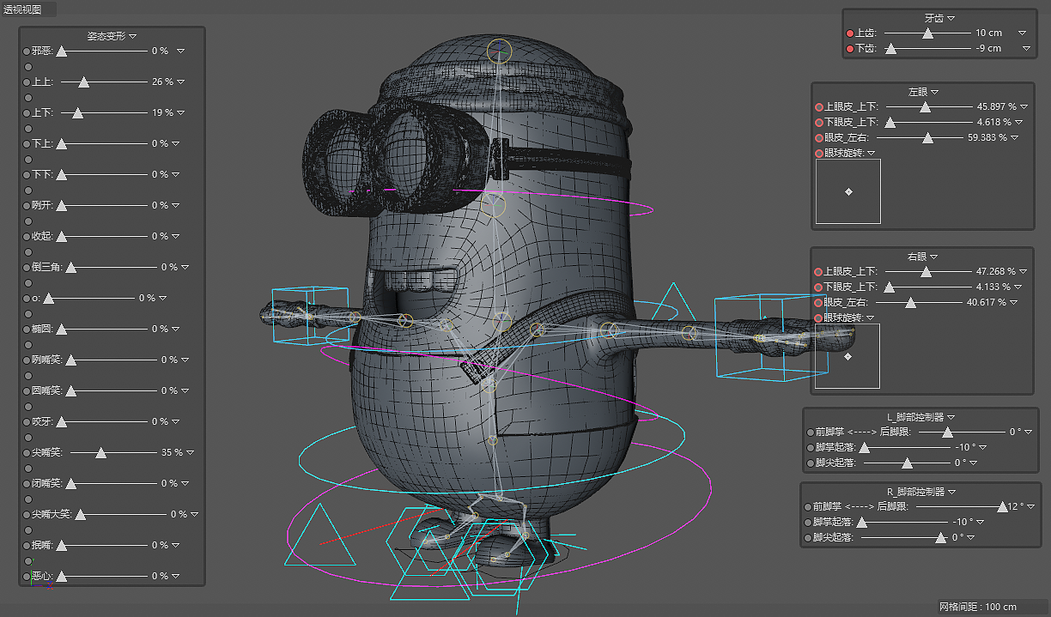Click the 47.268 % value in 右眼

996,271
